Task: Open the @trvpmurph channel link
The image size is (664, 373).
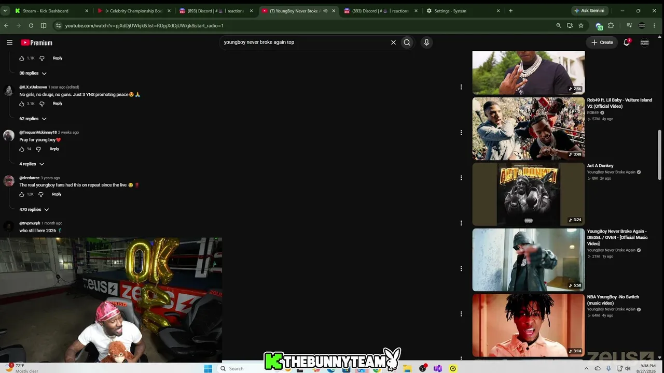Action: coord(30,223)
